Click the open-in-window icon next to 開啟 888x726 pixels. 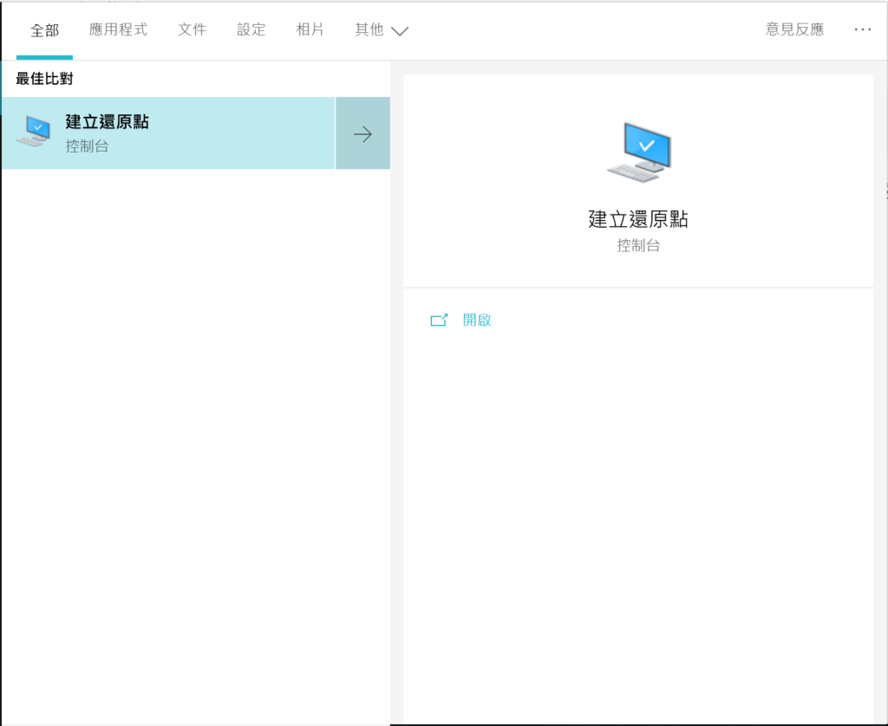tap(439, 321)
